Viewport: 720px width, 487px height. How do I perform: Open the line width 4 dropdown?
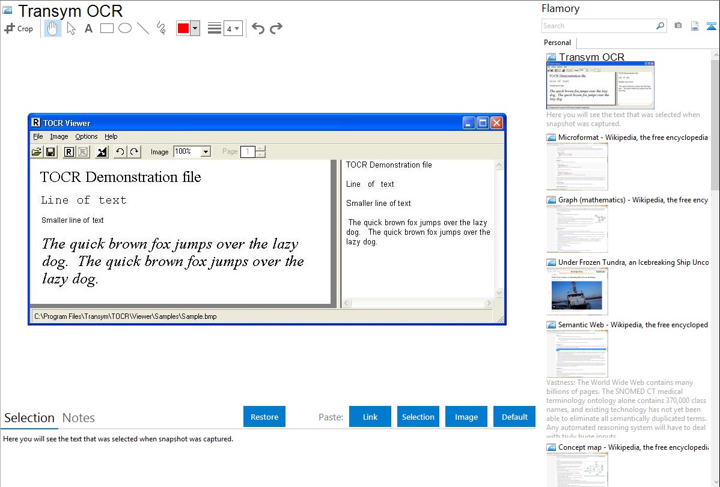pos(233,29)
